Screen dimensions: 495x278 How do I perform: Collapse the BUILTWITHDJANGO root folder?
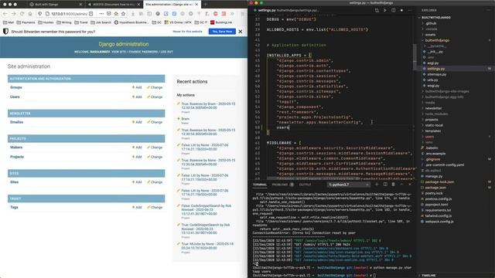[435, 17]
